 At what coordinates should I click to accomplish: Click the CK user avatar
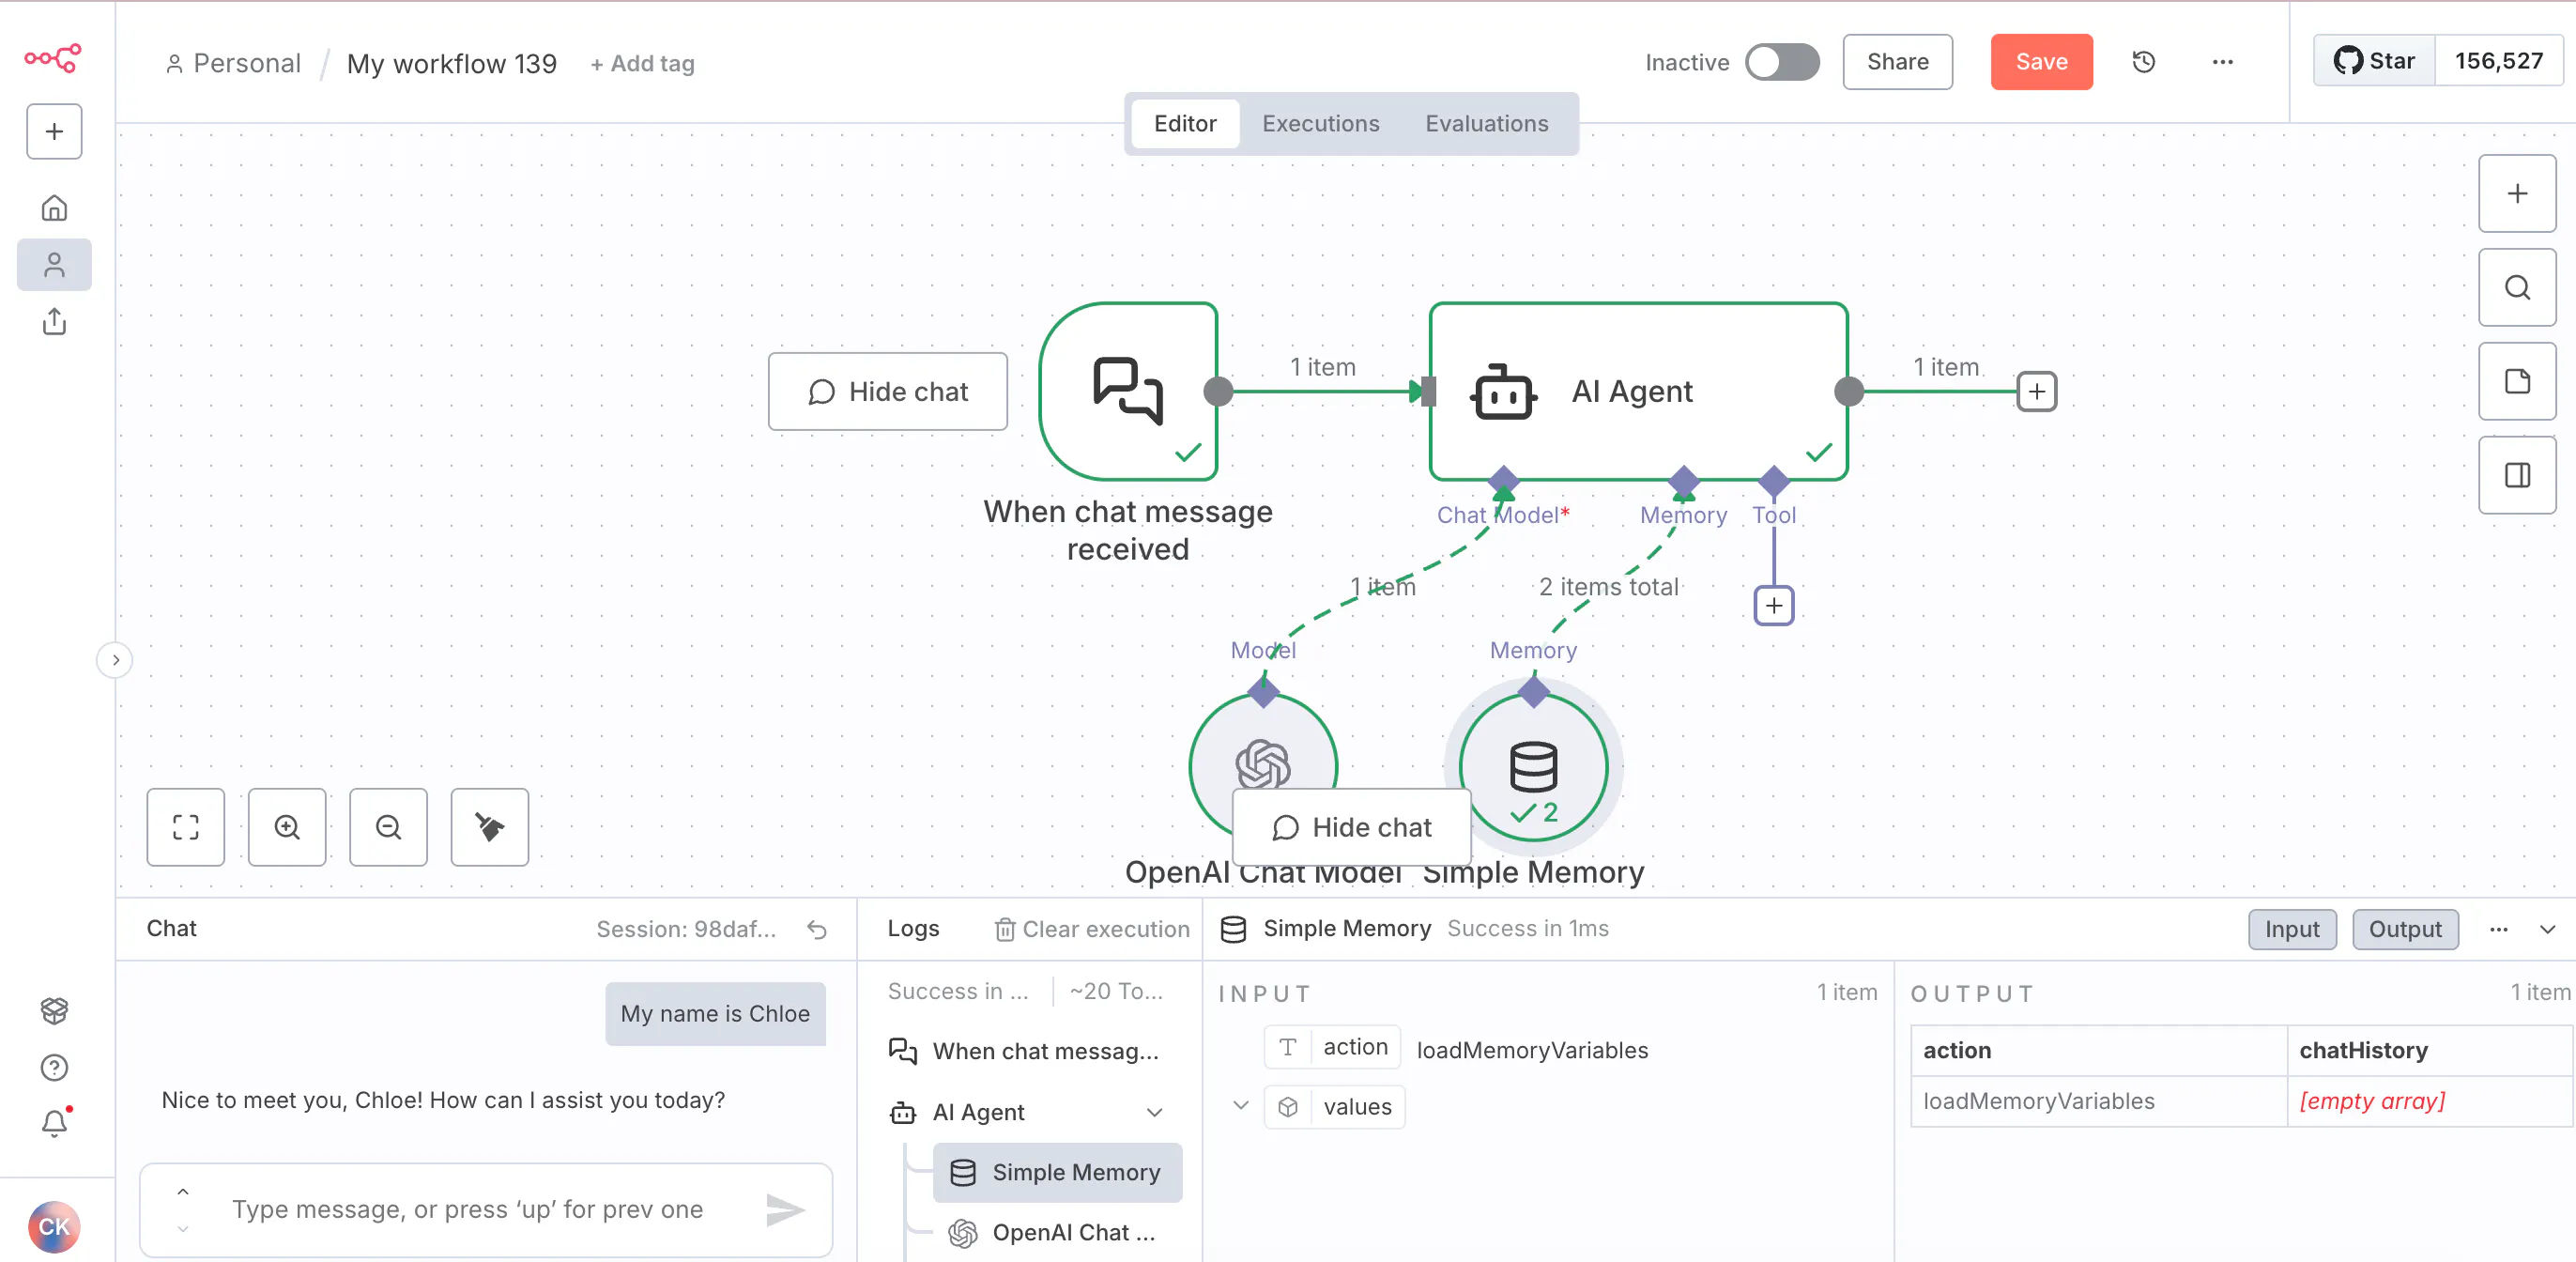pos(54,1227)
